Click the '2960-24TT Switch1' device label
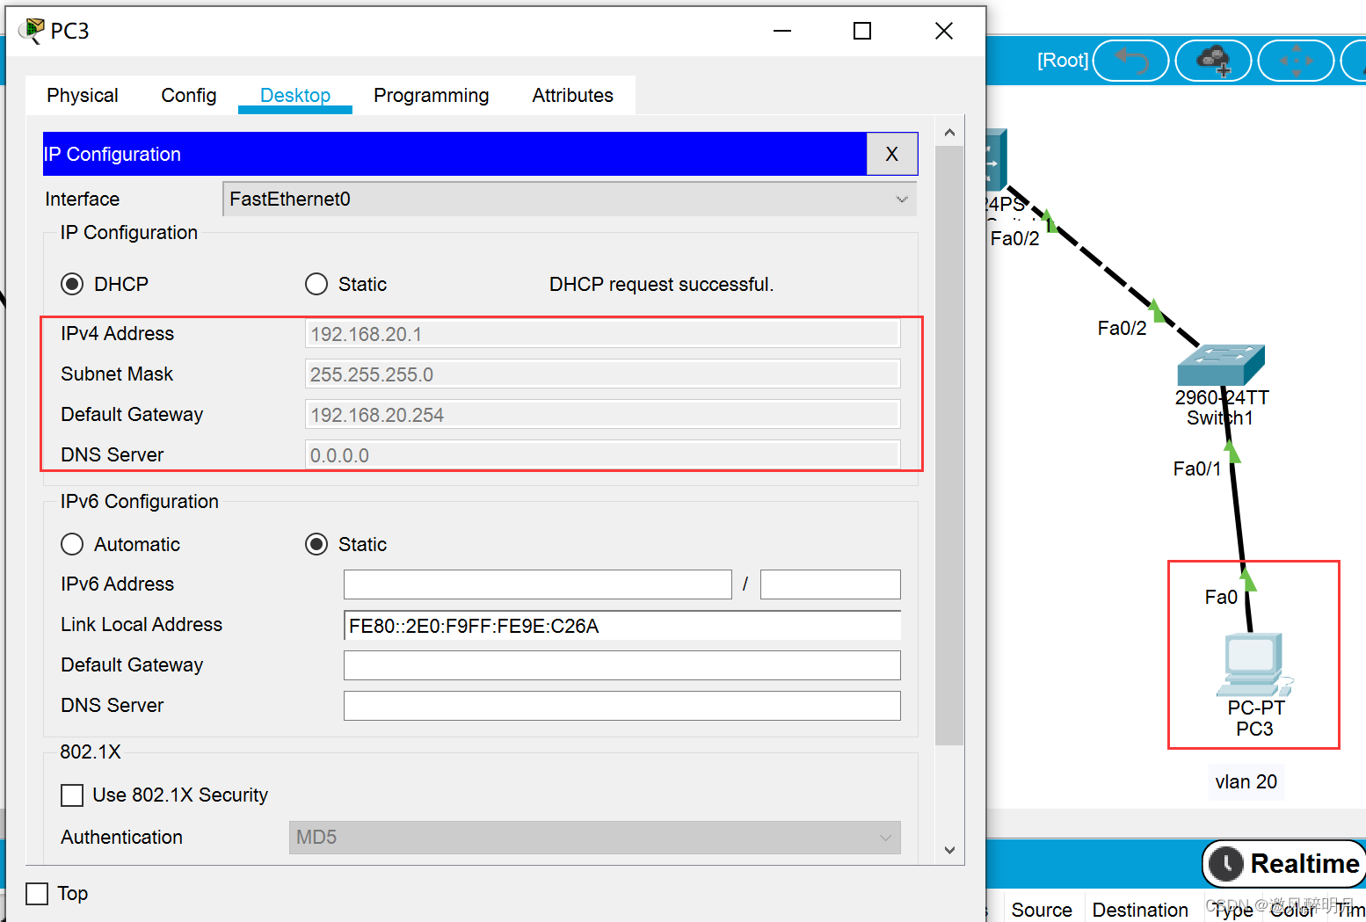This screenshot has width=1366, height=922. click(1221, 408)
